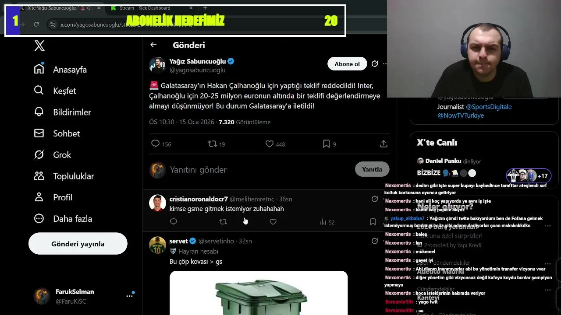Like the tweet with 448 likes

tap(270, 143)
